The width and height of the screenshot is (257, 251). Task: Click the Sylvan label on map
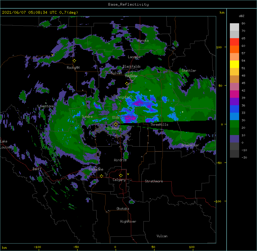116,73
